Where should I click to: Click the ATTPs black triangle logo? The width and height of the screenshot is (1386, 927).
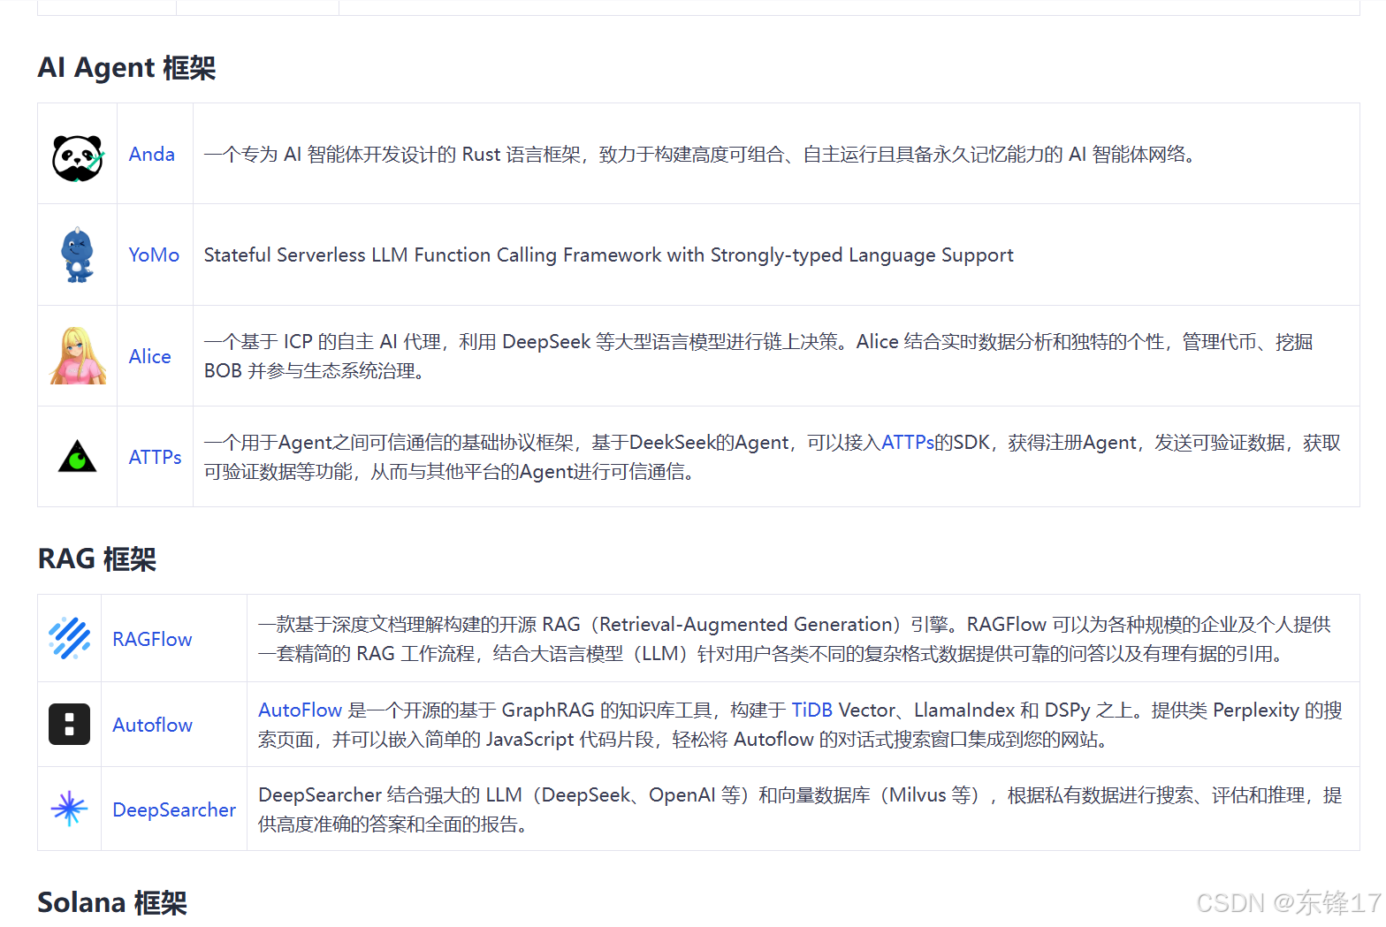(78, 456)
